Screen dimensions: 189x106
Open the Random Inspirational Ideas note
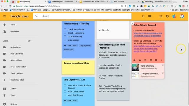[x=78, y=67]
